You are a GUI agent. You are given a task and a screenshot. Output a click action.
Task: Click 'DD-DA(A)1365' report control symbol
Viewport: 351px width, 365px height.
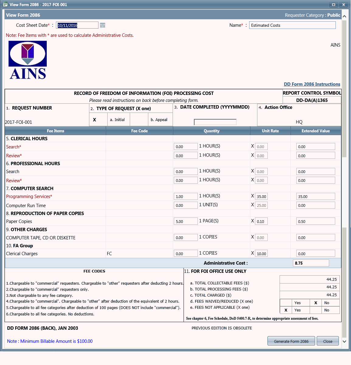[x=312, y=100]
